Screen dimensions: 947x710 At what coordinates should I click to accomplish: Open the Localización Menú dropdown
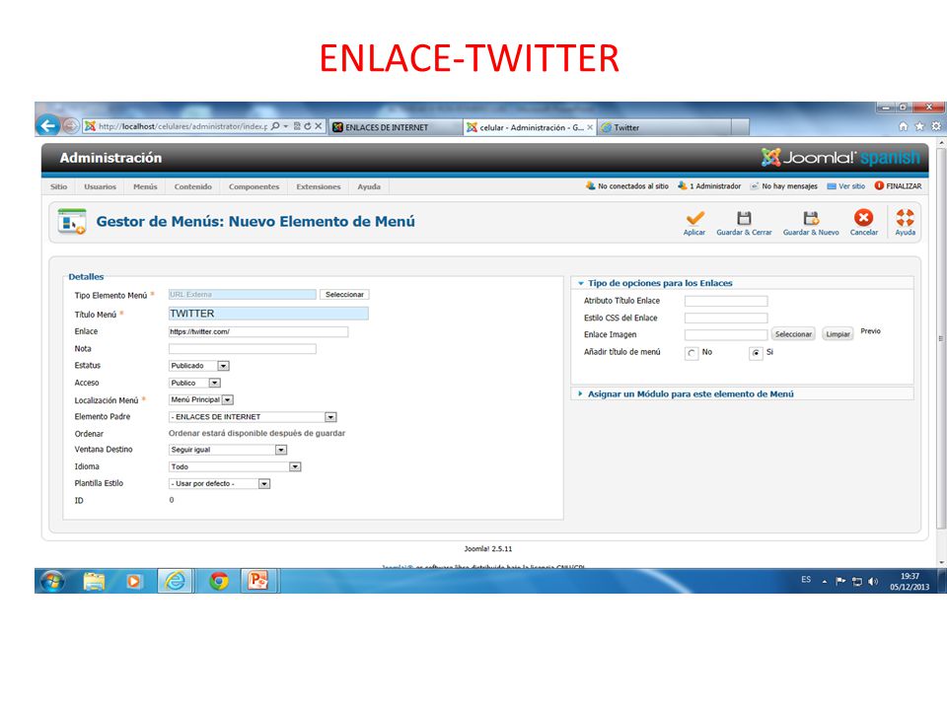click(x=201, y=399)
